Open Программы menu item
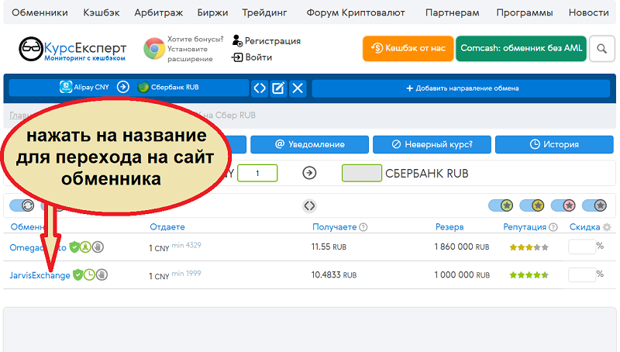 (525, 12)
